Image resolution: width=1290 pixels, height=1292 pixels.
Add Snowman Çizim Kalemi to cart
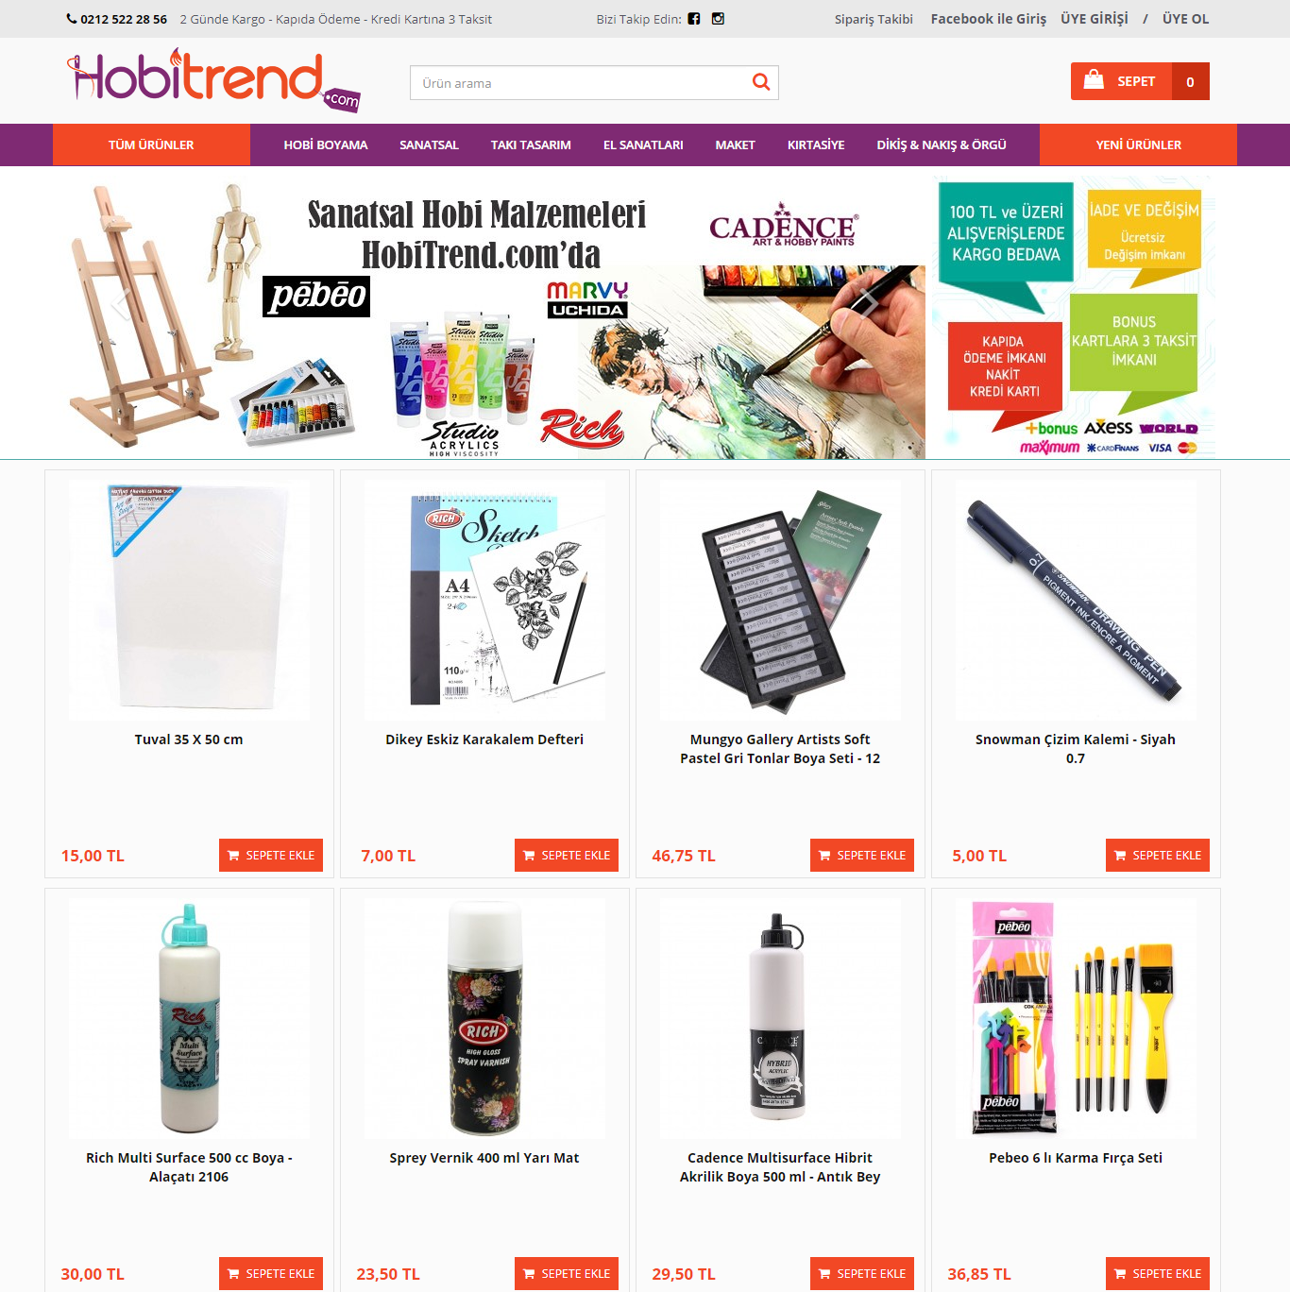click(1158, 855)
